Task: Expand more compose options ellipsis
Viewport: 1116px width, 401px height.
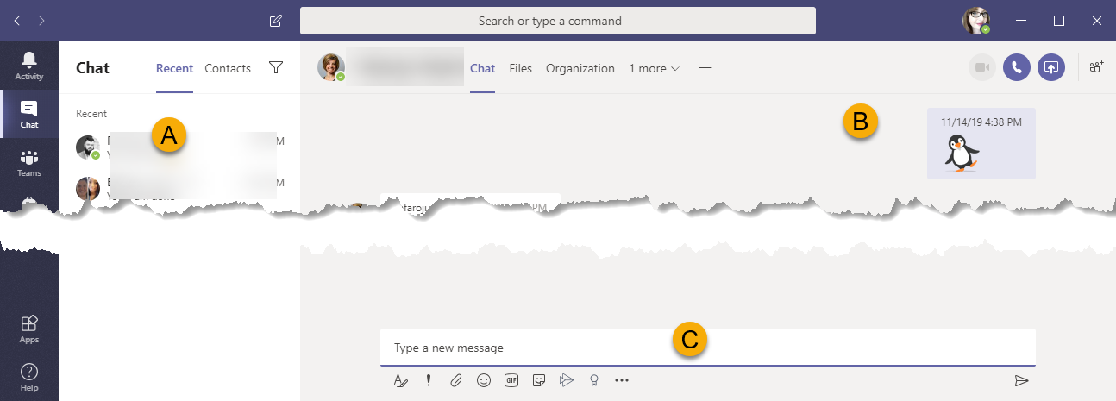Action: click(x=622, y=380)
